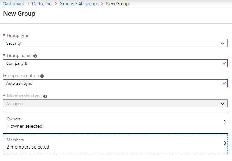Click the Membership type info icon

click(45, 96)
